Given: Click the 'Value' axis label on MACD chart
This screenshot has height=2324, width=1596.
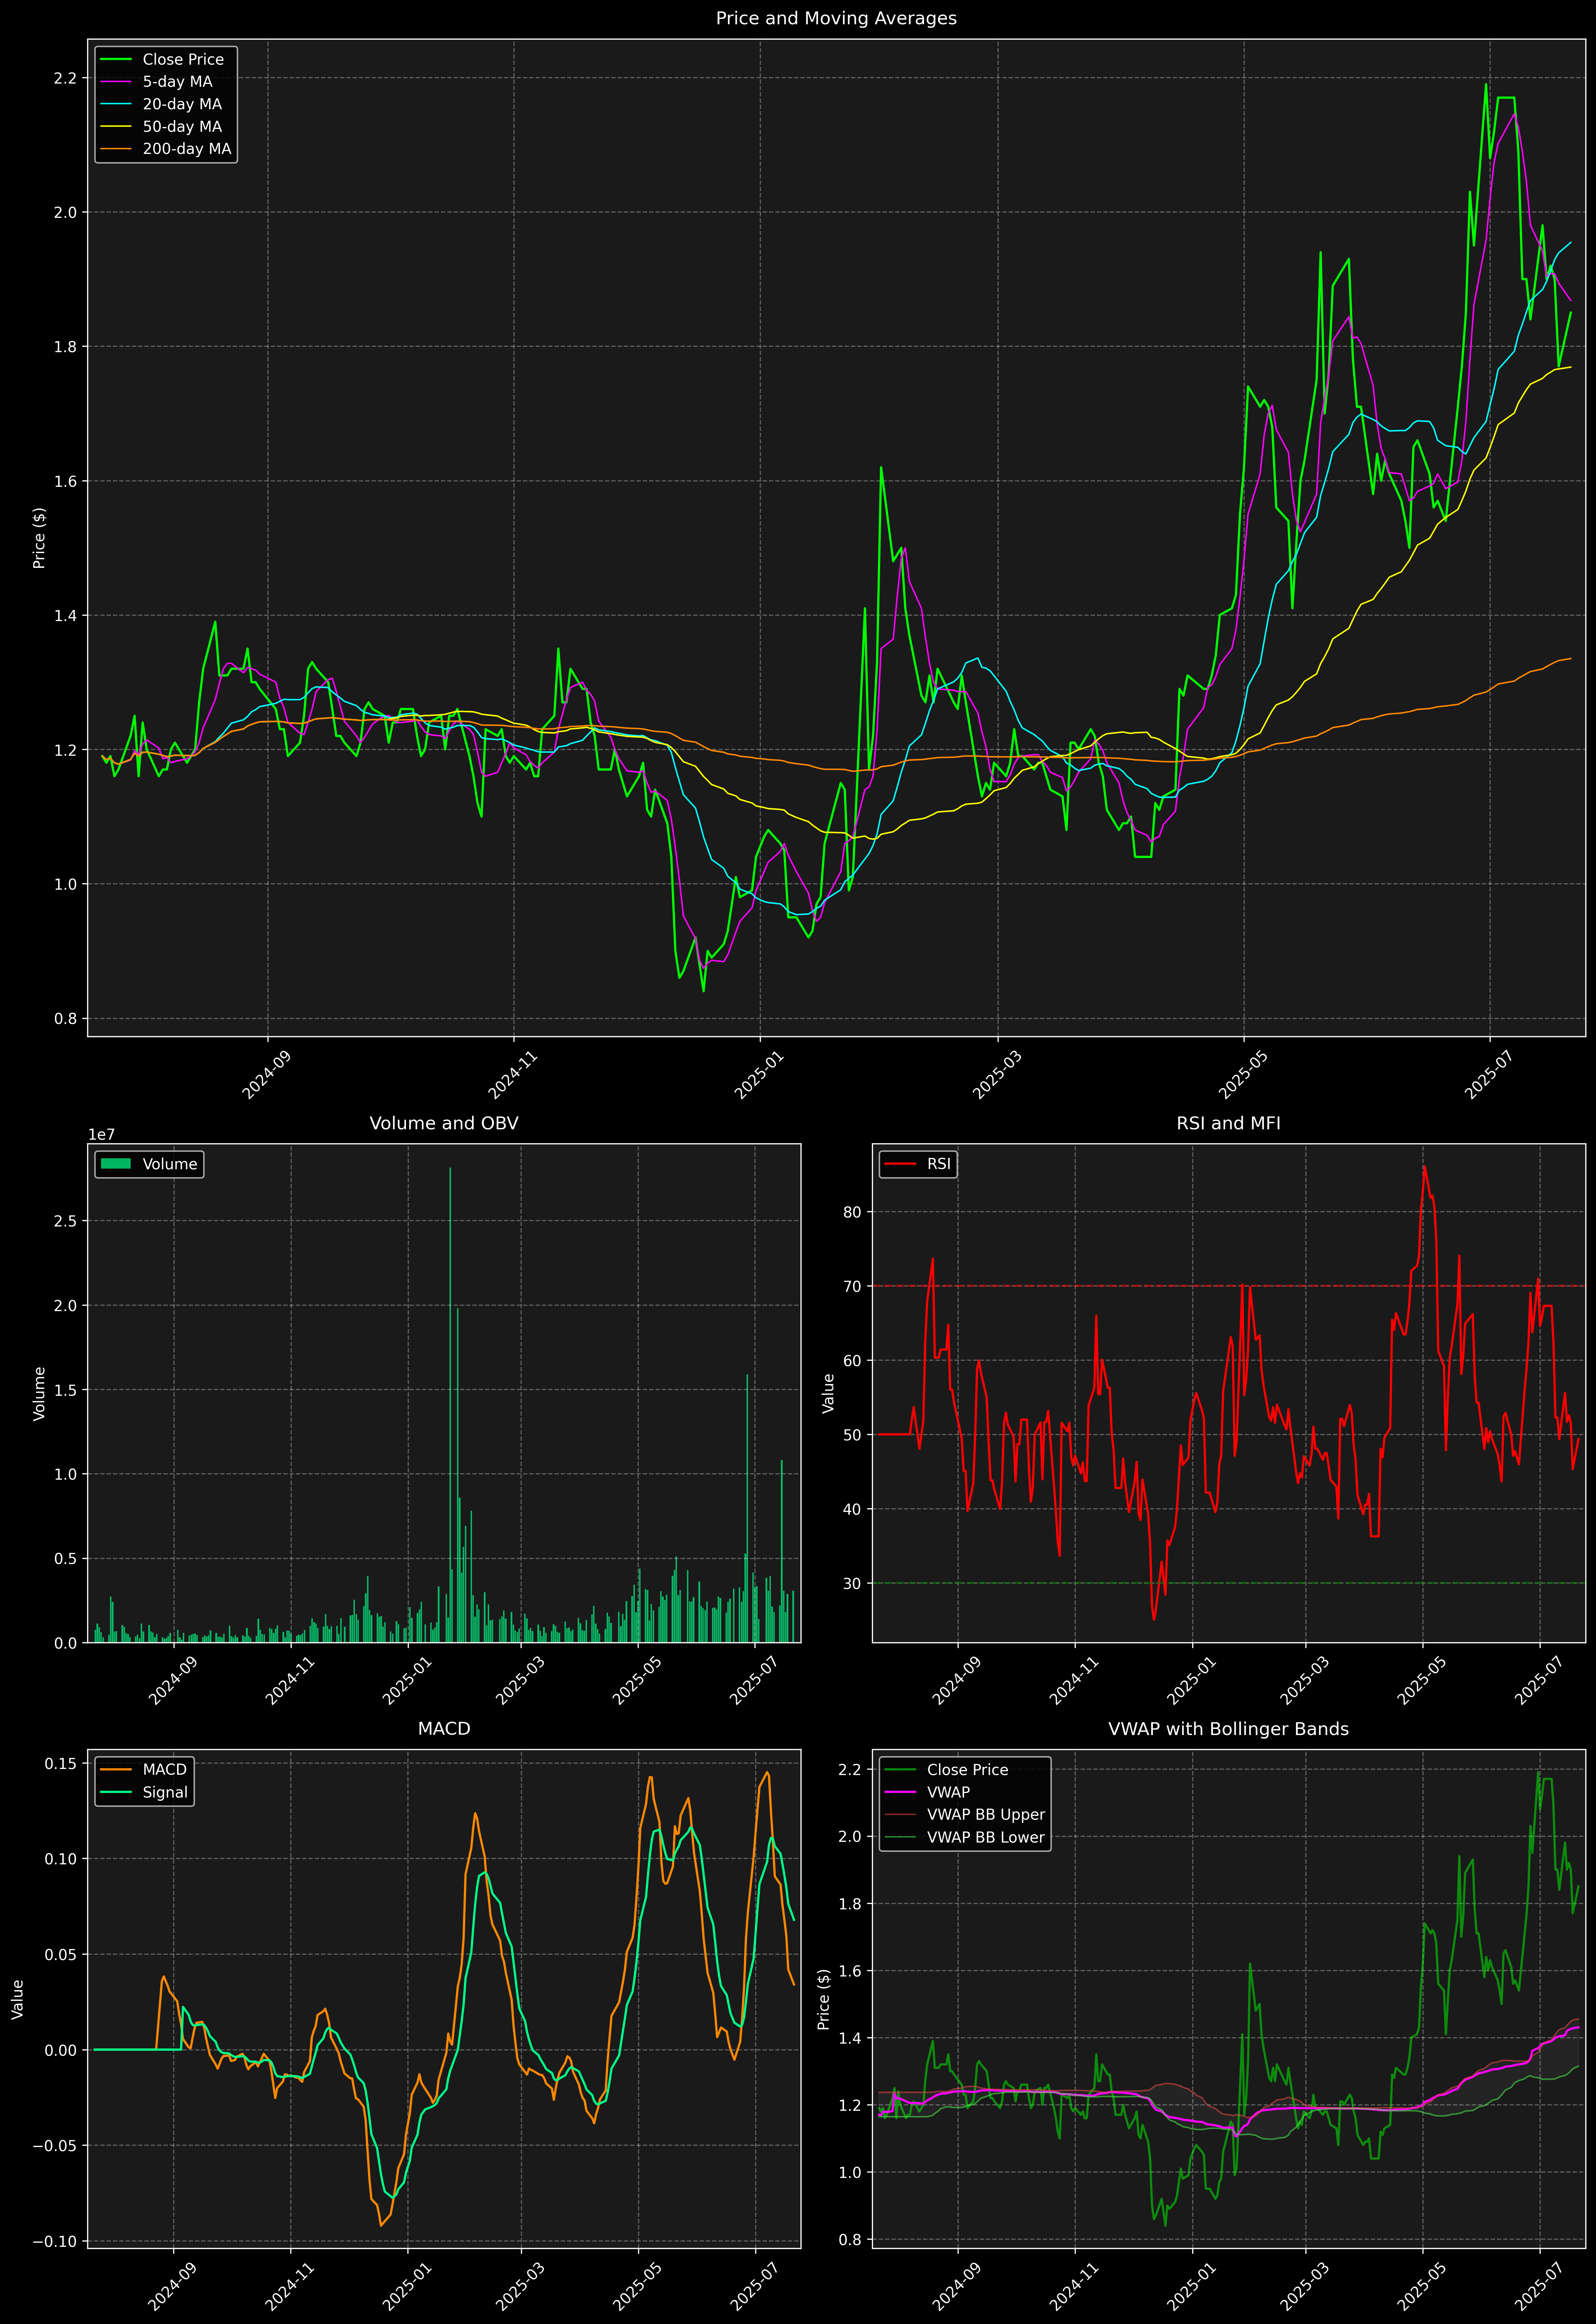Looking at the screenshot, I should (18, 1999).
